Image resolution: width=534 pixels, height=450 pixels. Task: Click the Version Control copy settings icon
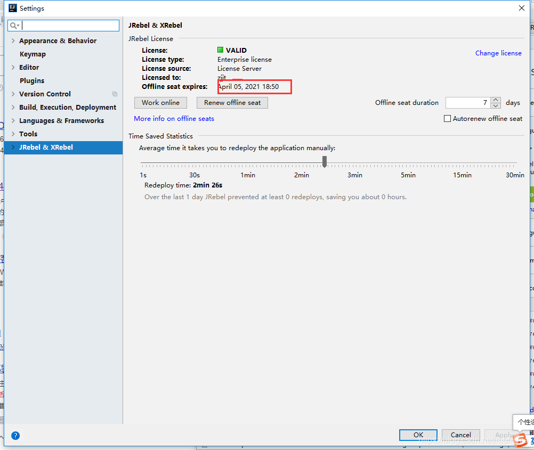(x=115, y=94)
